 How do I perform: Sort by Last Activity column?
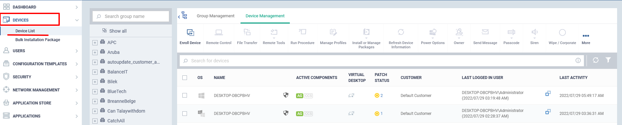(x=573, y=78)
